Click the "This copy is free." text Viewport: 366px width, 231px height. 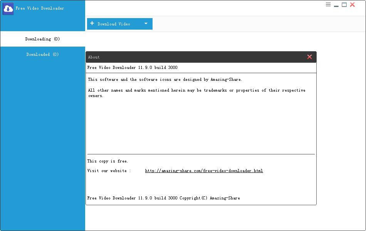(x=107, y=161)
